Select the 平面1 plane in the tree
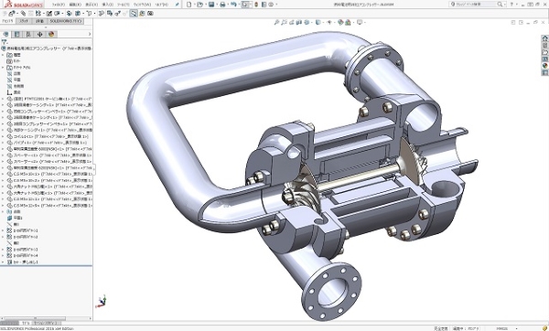The image size is (549, 331). point(17,218)
